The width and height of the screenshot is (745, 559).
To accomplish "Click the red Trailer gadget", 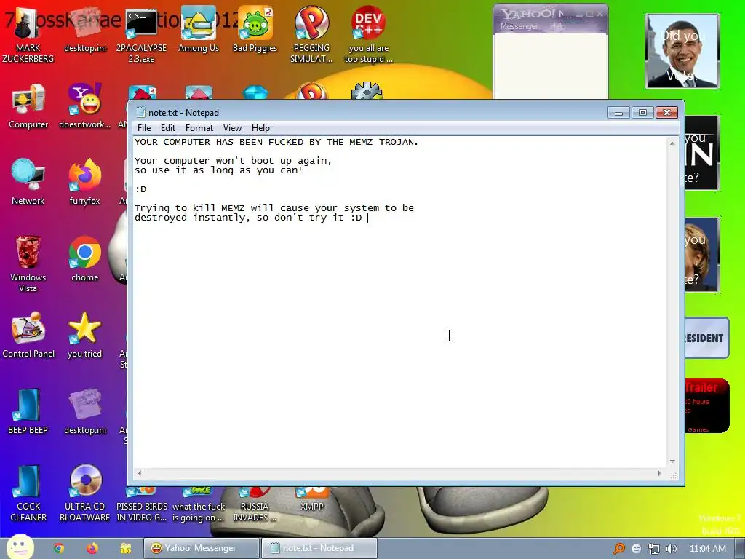I will [x=707, y=405].
